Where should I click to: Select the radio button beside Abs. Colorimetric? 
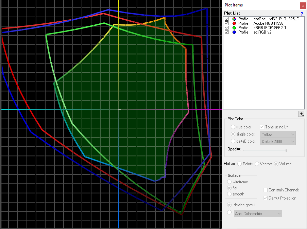click(x=229, y=212)
